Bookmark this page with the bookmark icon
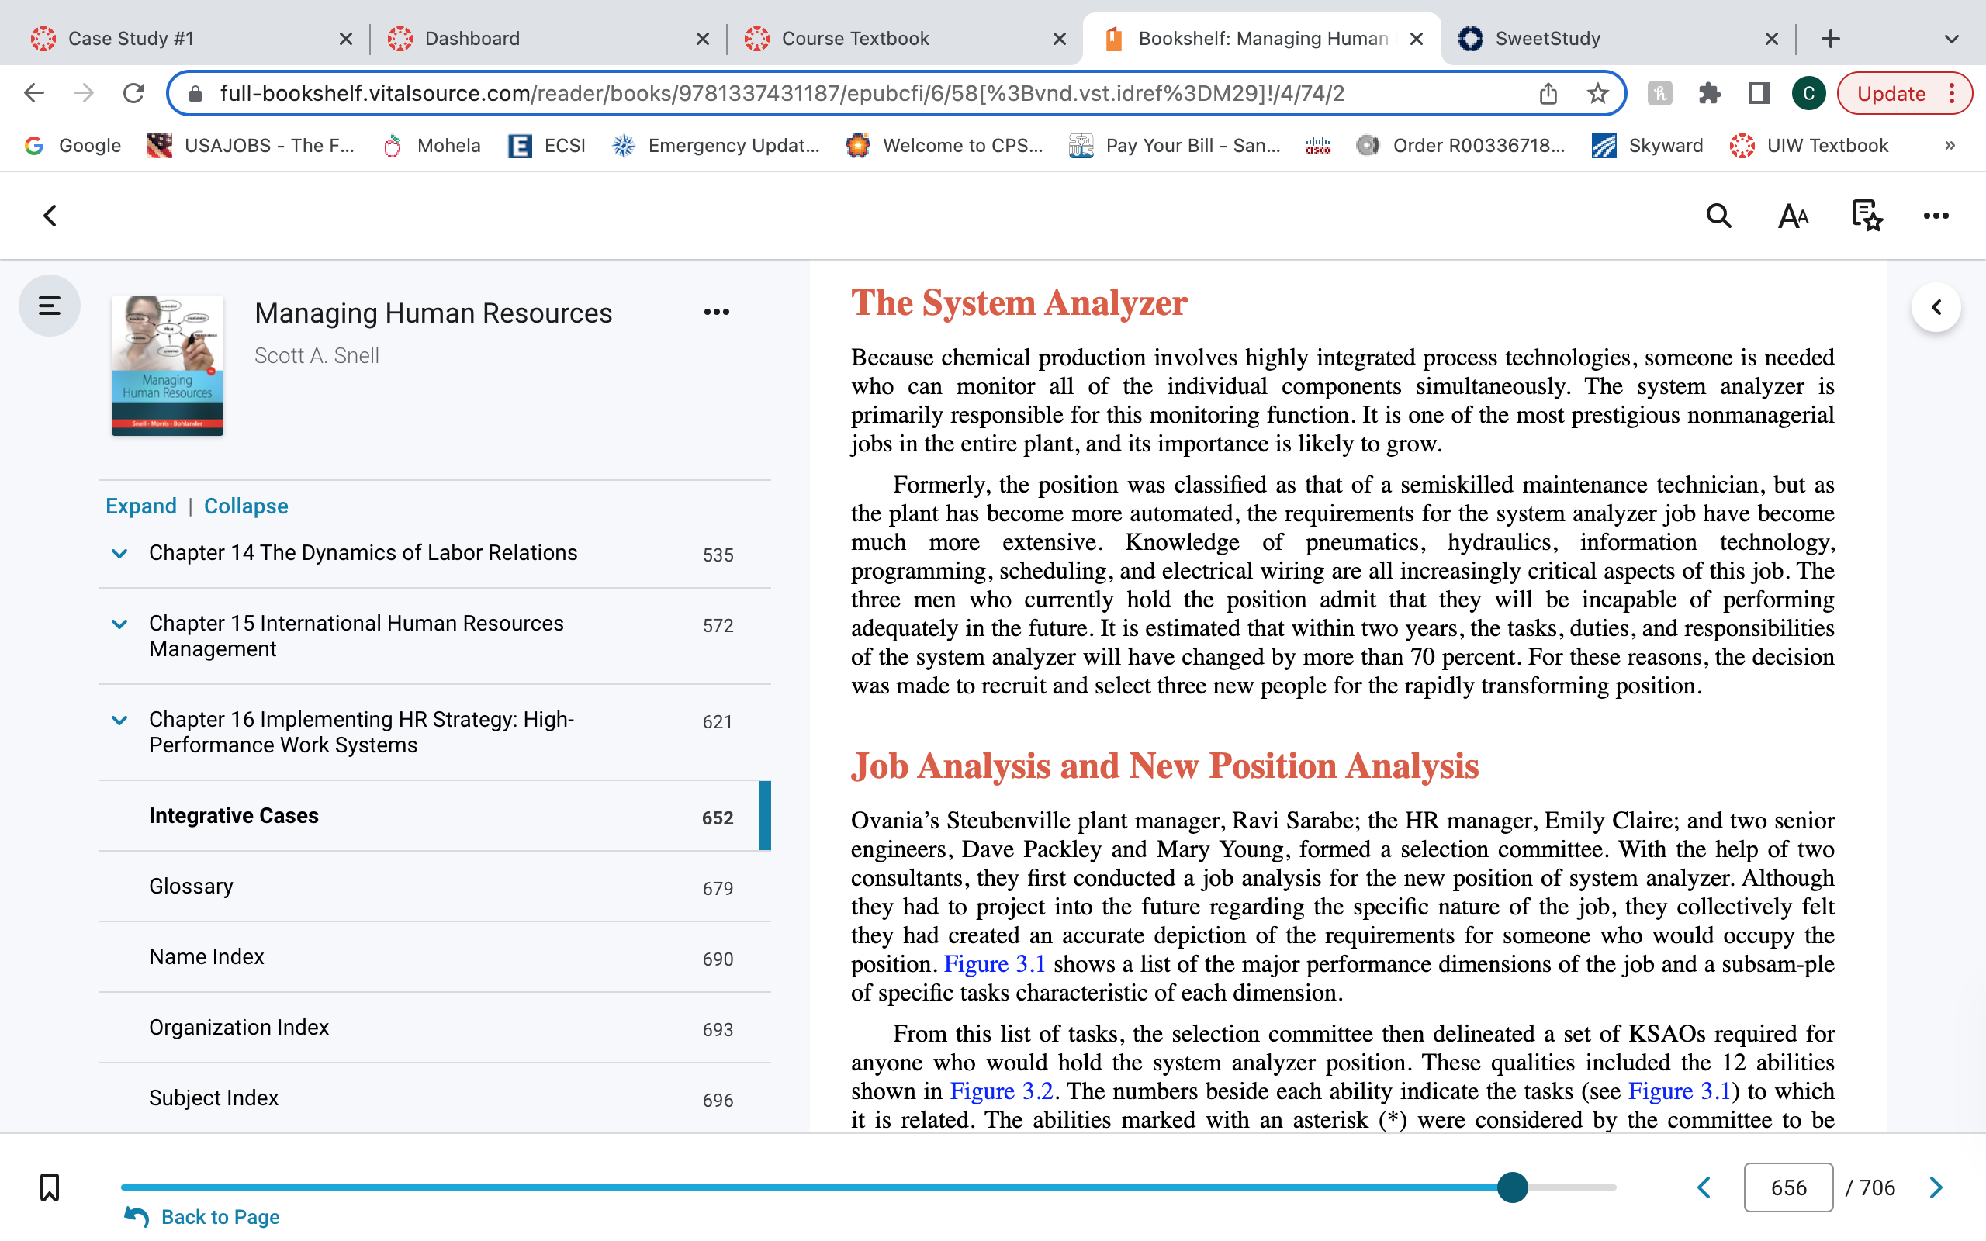The height and width of the screenshot is (1241, 1986). [49, 1187]
